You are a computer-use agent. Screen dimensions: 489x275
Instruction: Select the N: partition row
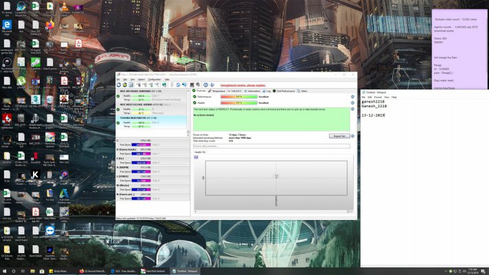click(152, 197)
